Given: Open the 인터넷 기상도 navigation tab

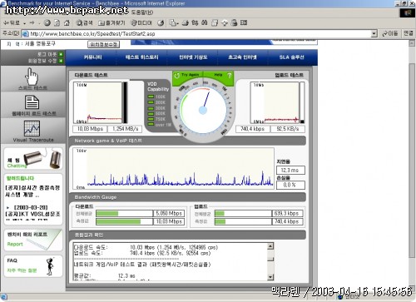Looking at the screenshot, I should 193,57.
